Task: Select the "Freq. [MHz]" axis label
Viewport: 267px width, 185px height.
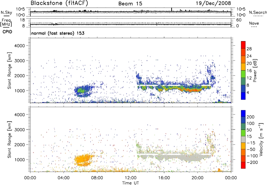Action: point(6,23)
